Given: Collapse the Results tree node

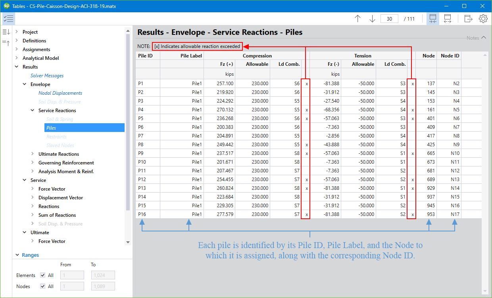Looking at the screenshot, I should click(17, 67).
